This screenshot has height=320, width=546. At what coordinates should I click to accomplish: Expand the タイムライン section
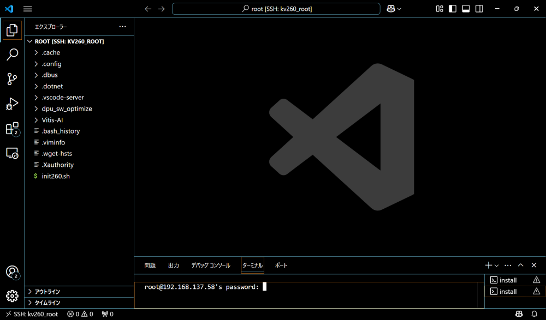coord(79,303)
